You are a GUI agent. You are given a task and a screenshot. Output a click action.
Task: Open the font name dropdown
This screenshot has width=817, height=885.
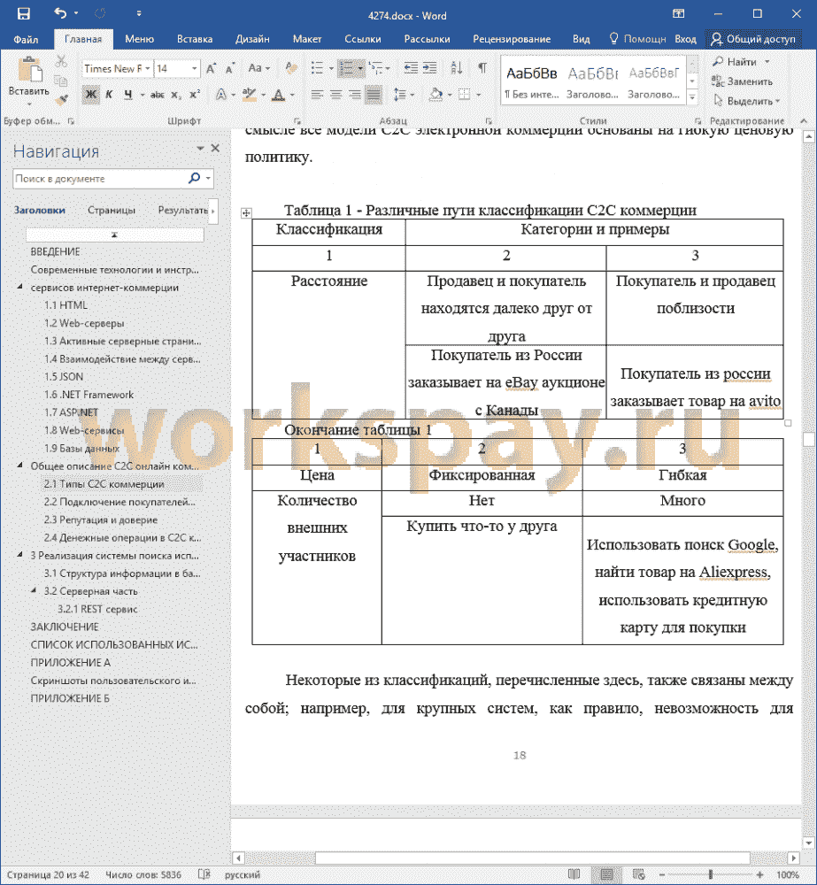click(x=147, y=68)
